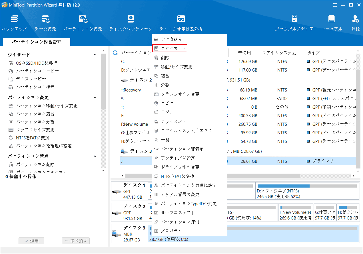Image resolution: width=363 pixels, height=254 pixels.
Task: Collapse the ウィザード section
Action: coord(95,55)
